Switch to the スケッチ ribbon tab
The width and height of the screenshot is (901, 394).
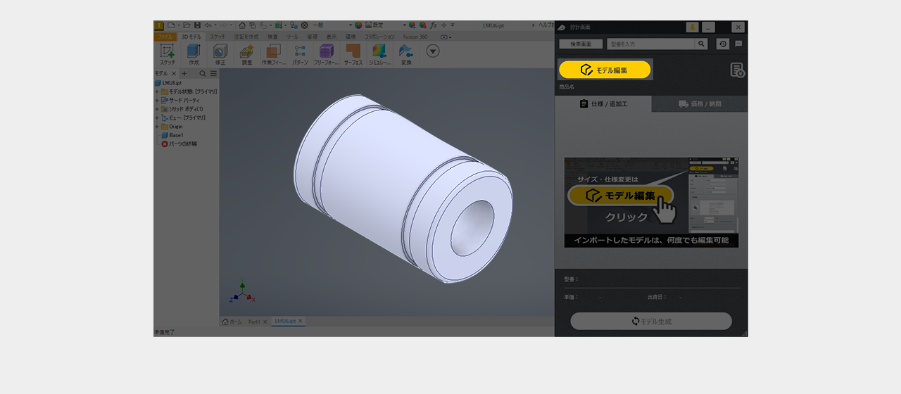pyautogui.click(x=218, y=36)
